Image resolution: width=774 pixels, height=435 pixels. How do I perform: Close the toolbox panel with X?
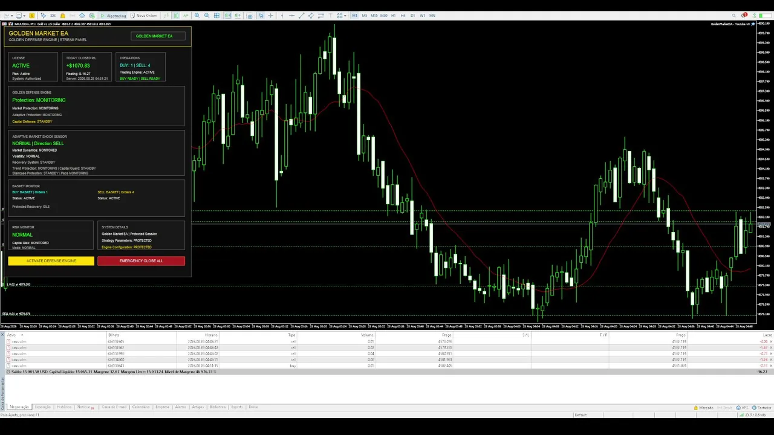2,335
